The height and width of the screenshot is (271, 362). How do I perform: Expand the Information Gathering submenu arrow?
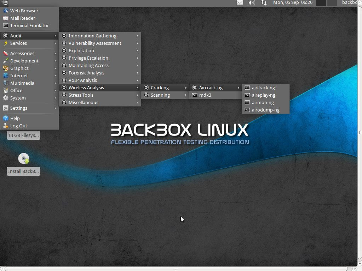pyautogui.click(x=137, y=36)
